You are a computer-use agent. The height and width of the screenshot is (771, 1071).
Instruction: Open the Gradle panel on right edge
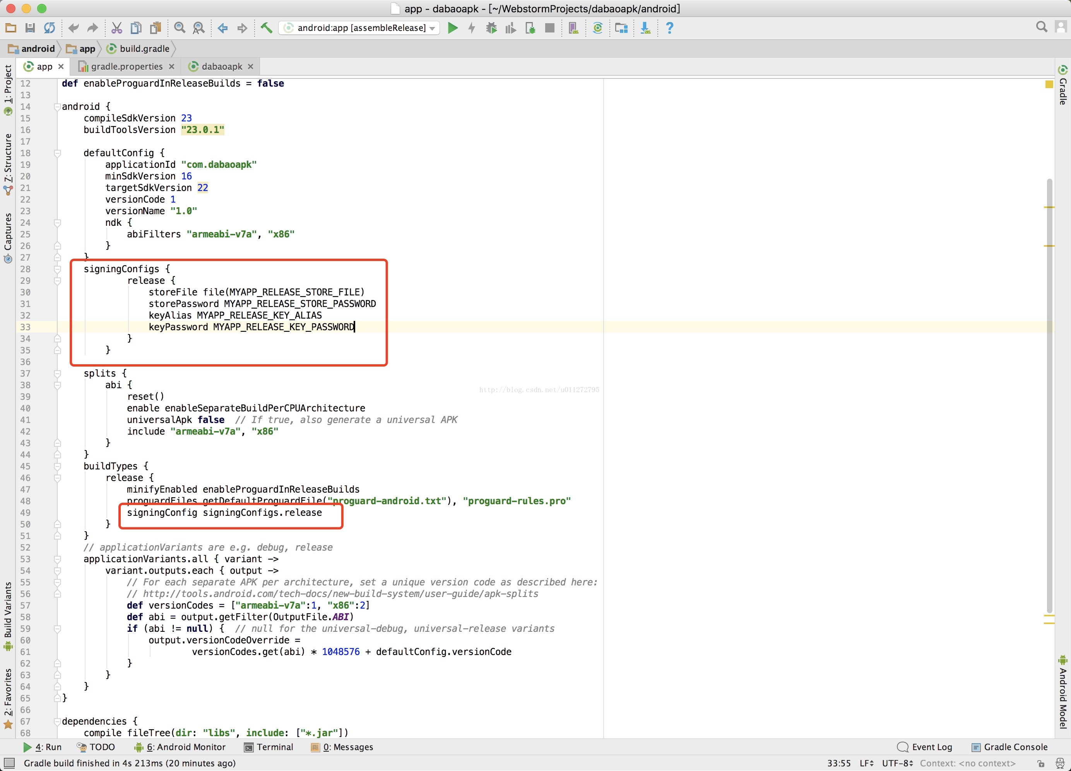tap(1063, 85)
